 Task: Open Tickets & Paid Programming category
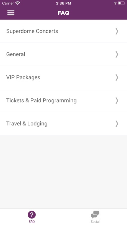click(x=63, y=100)
